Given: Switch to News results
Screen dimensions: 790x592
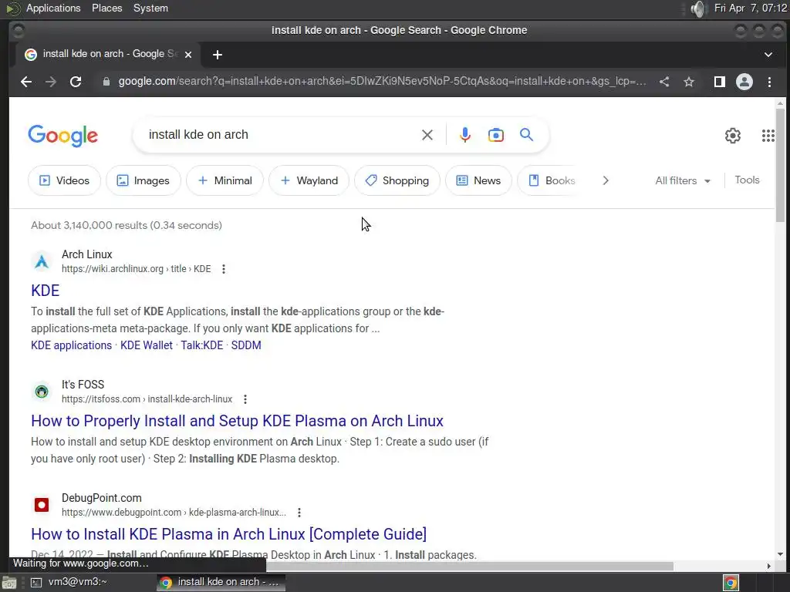Looking at the screenshot, I should (x=478, y=180).
